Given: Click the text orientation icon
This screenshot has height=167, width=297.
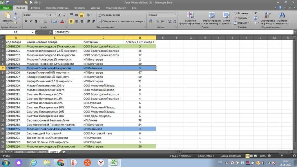Looking at the screenshot, I should click(x=89, y=15).
